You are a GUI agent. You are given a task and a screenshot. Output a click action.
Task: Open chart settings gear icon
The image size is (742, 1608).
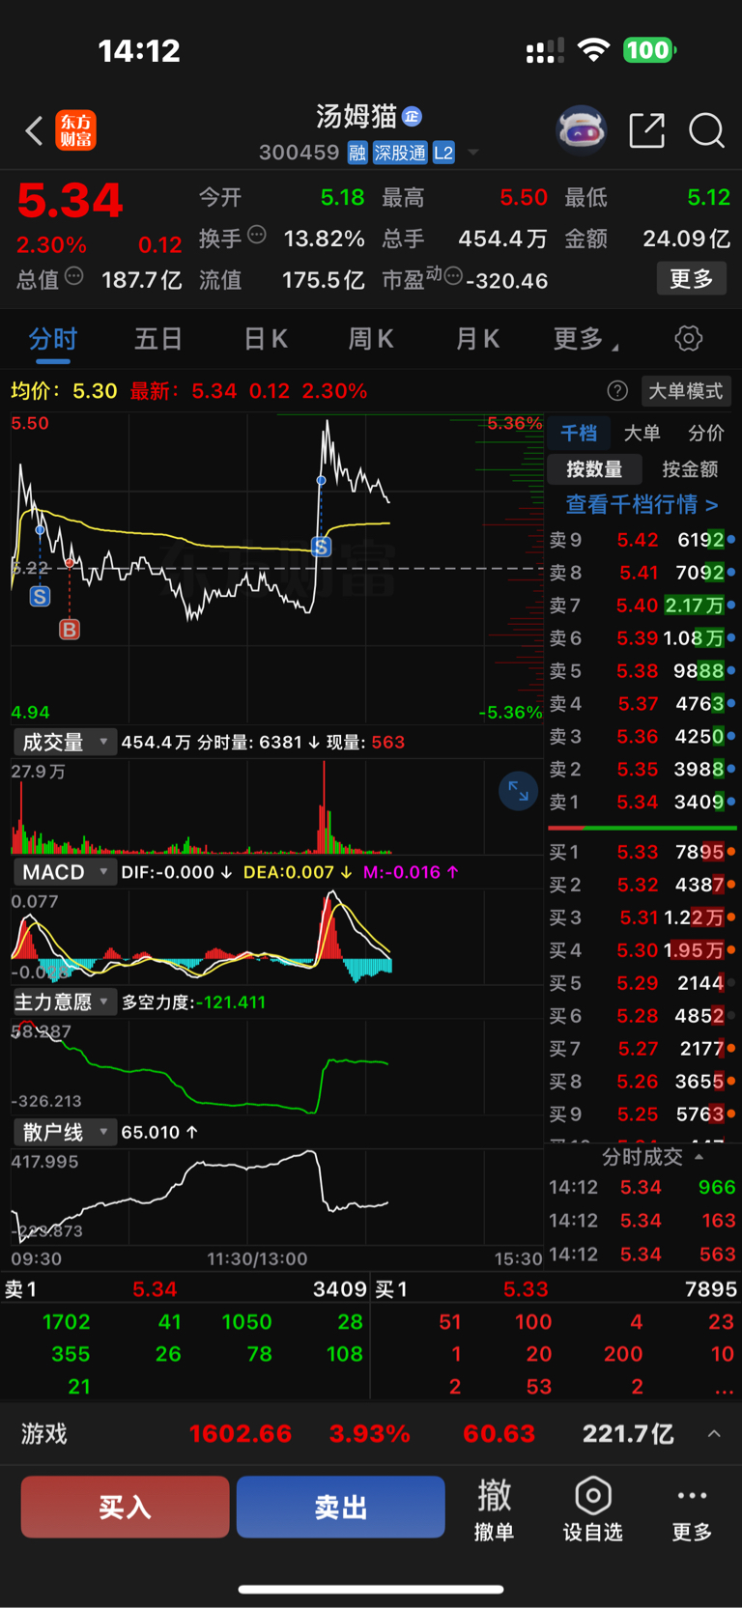click(688, 338)
